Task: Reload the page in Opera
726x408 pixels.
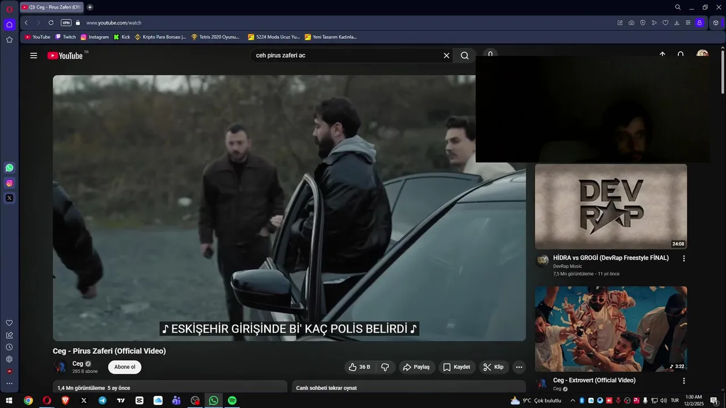Action: click(51, 23)
